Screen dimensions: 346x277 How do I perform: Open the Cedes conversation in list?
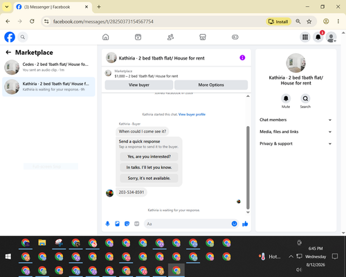[x=48, y=67]
